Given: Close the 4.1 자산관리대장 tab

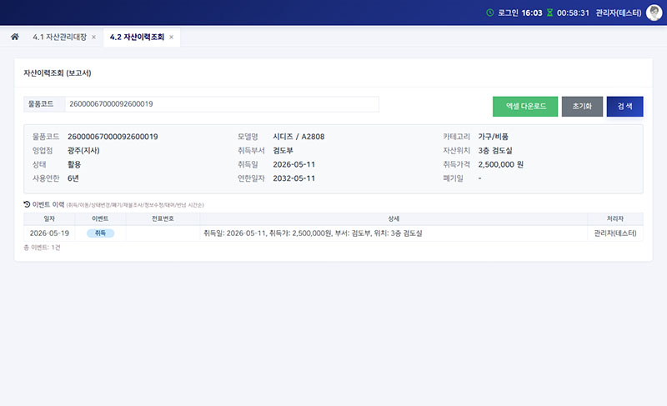Looking at the screenshot, I should tap(93, 38).
